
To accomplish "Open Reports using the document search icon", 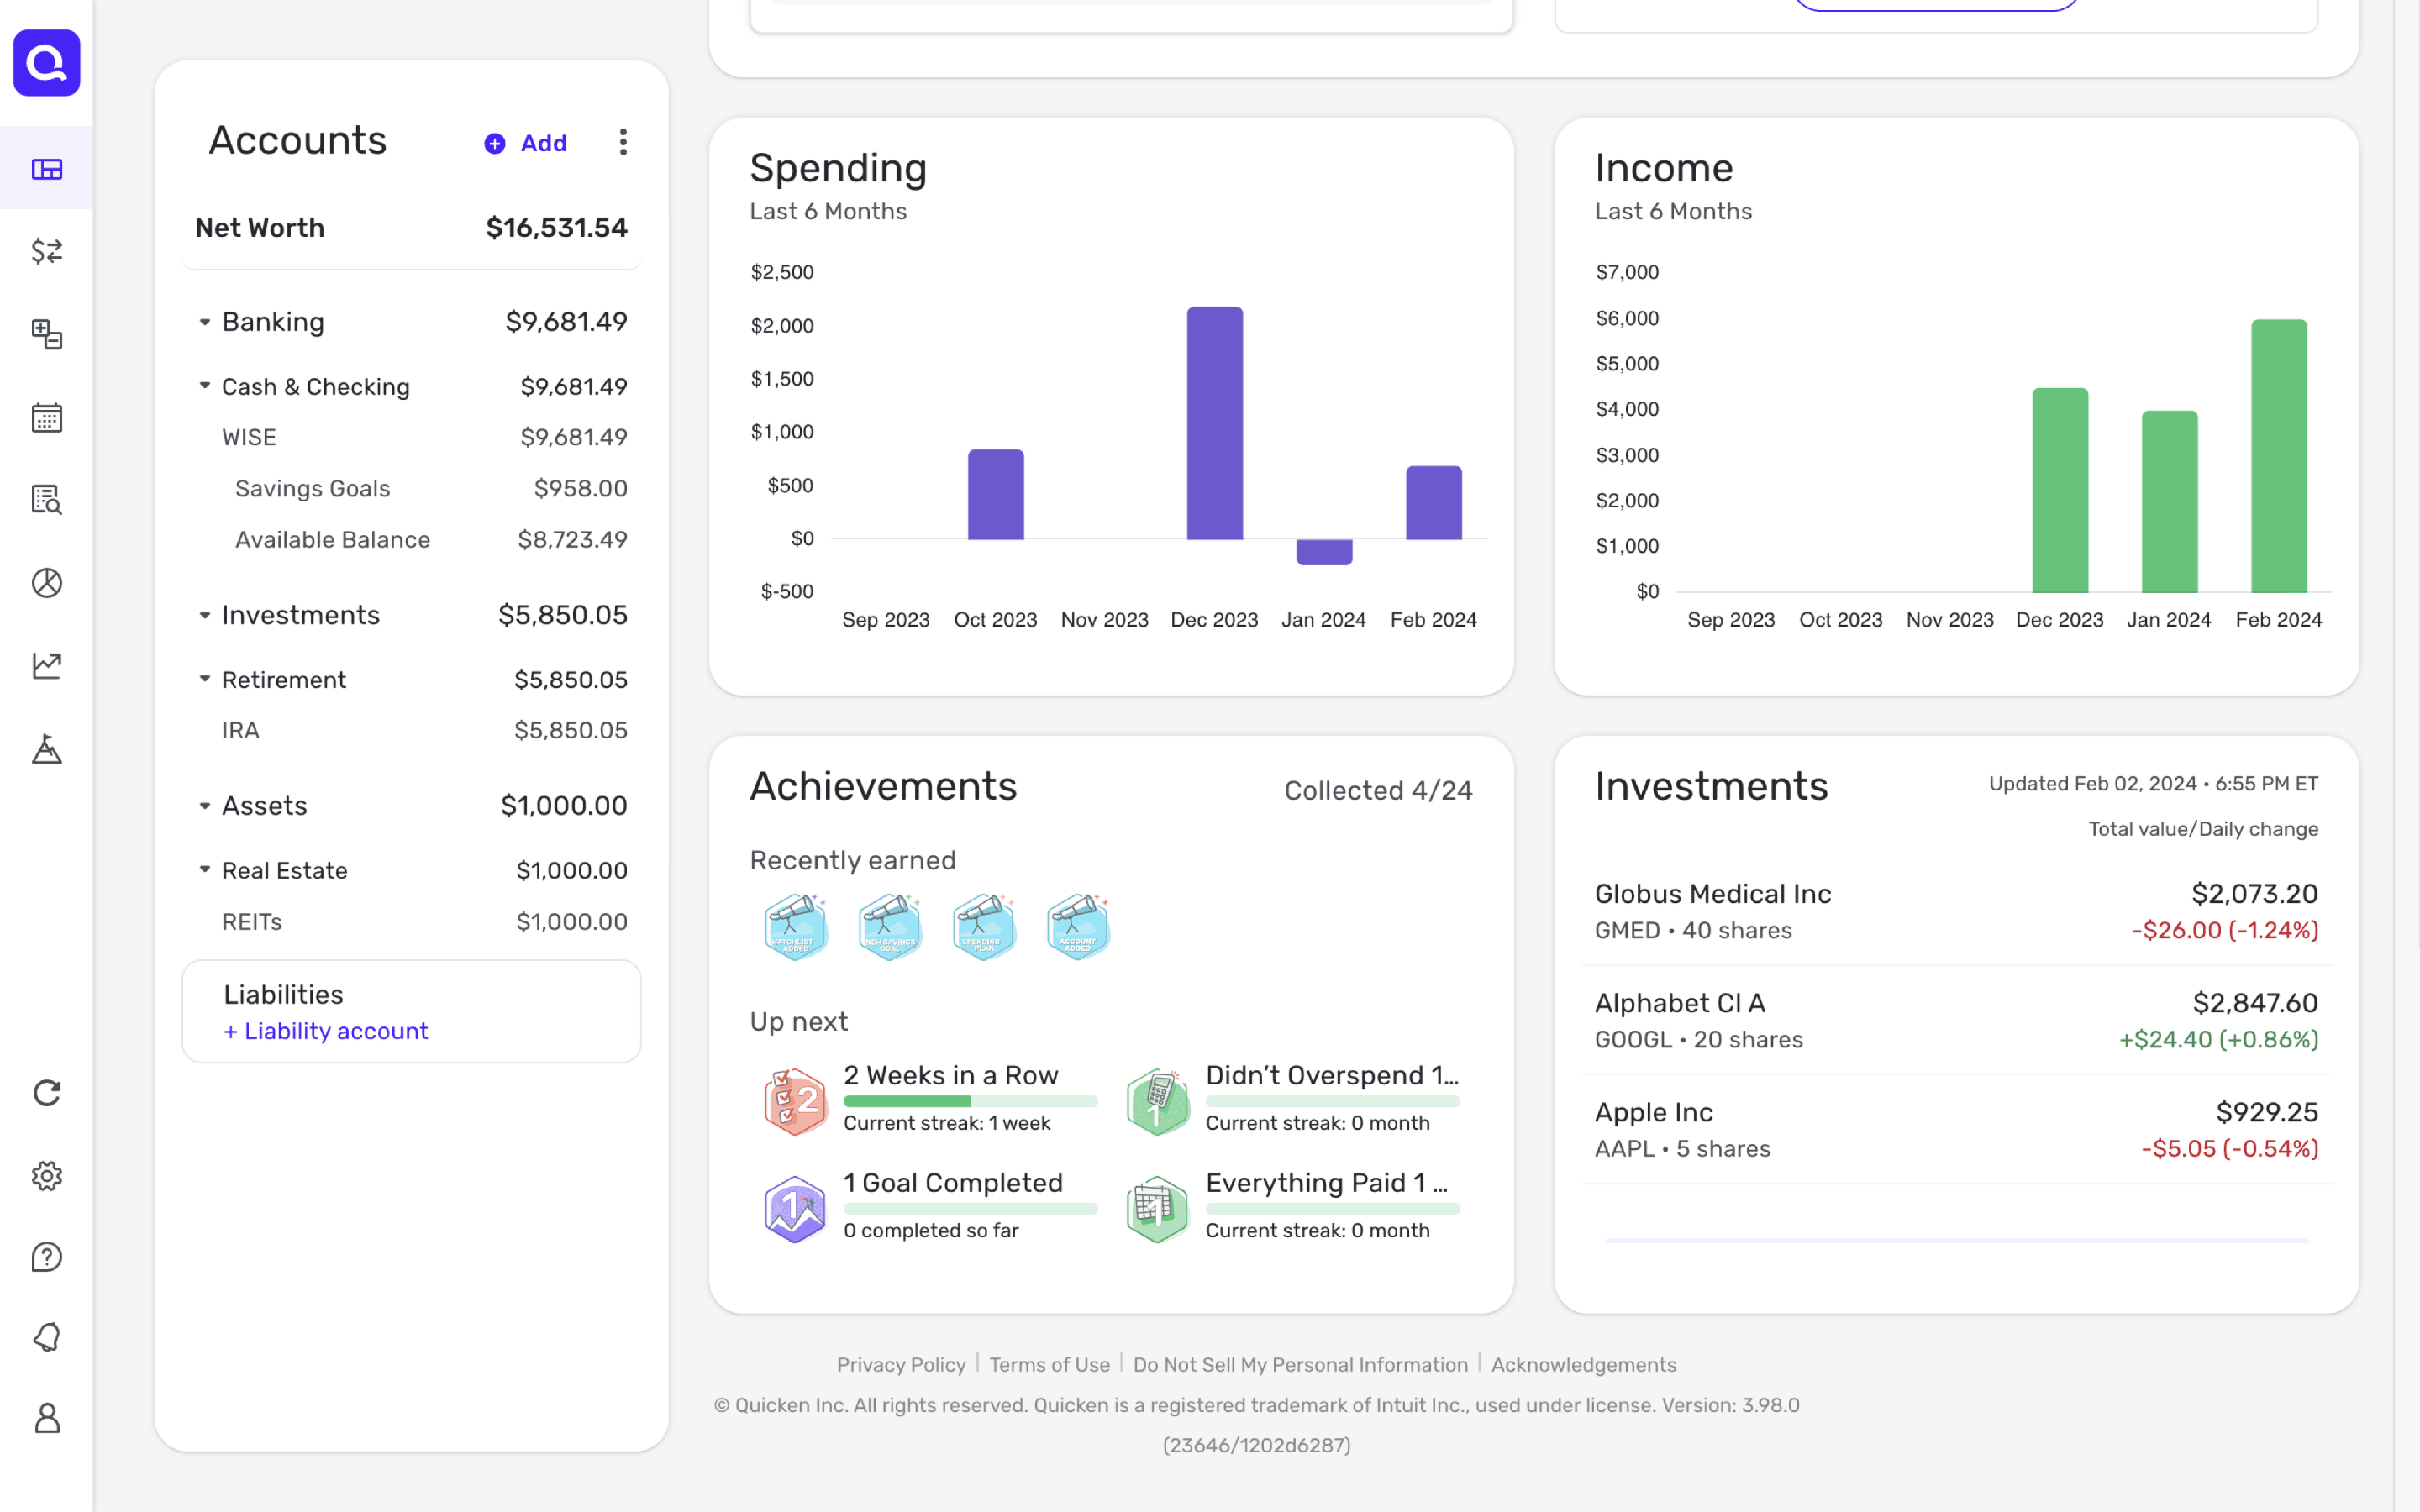I will pos(46,500).
